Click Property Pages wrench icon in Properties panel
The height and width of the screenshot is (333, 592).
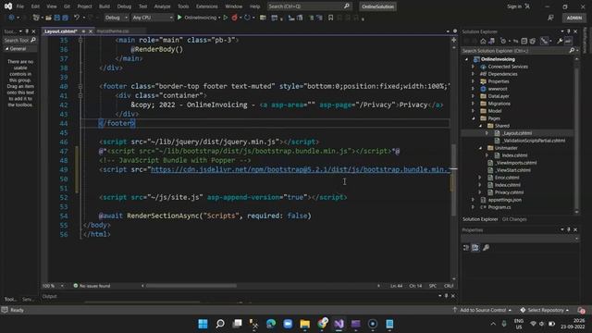(x=486, y=248)
